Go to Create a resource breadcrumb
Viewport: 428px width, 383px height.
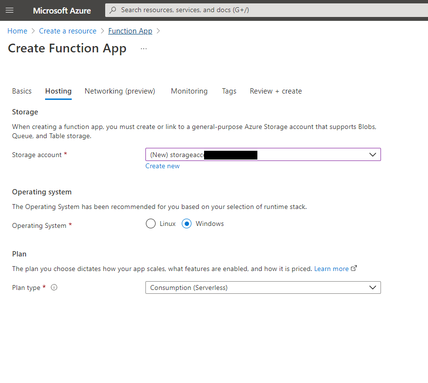(x=68, y=31)
